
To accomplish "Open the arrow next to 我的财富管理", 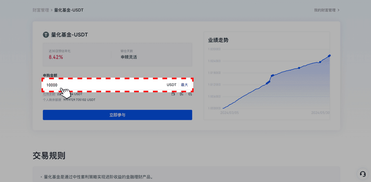I will [x=338, y=10].
